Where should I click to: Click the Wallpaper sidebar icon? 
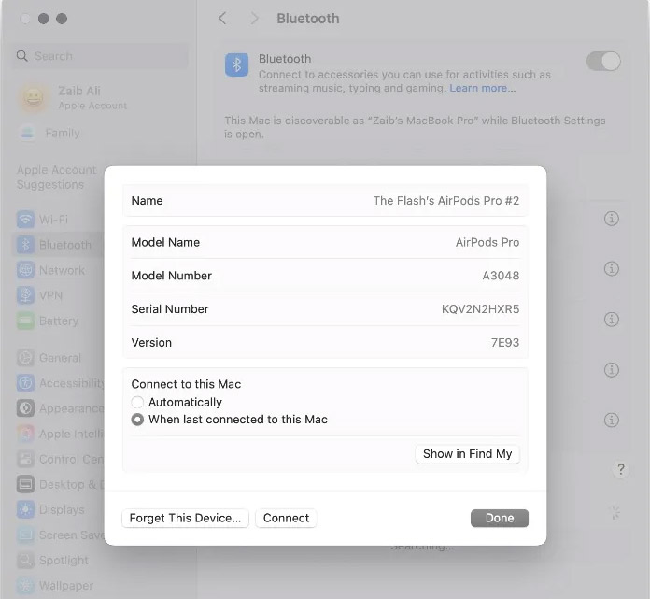25,586
